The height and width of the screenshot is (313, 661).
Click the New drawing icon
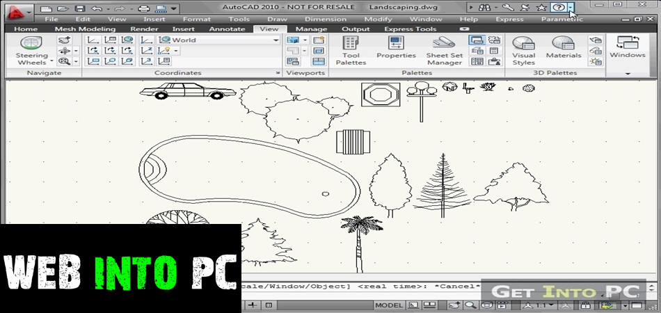click(x=45, y=8)
